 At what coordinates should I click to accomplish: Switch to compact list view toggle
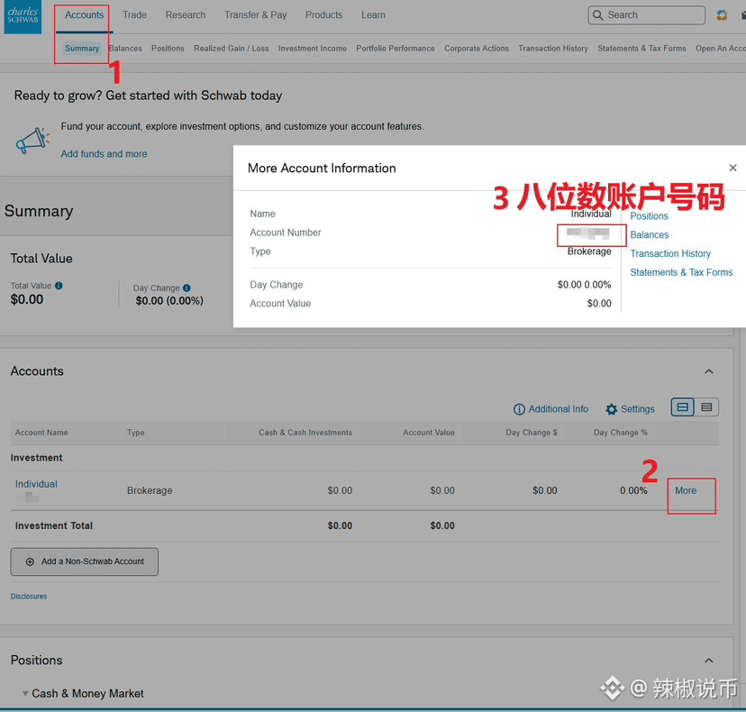706,407
